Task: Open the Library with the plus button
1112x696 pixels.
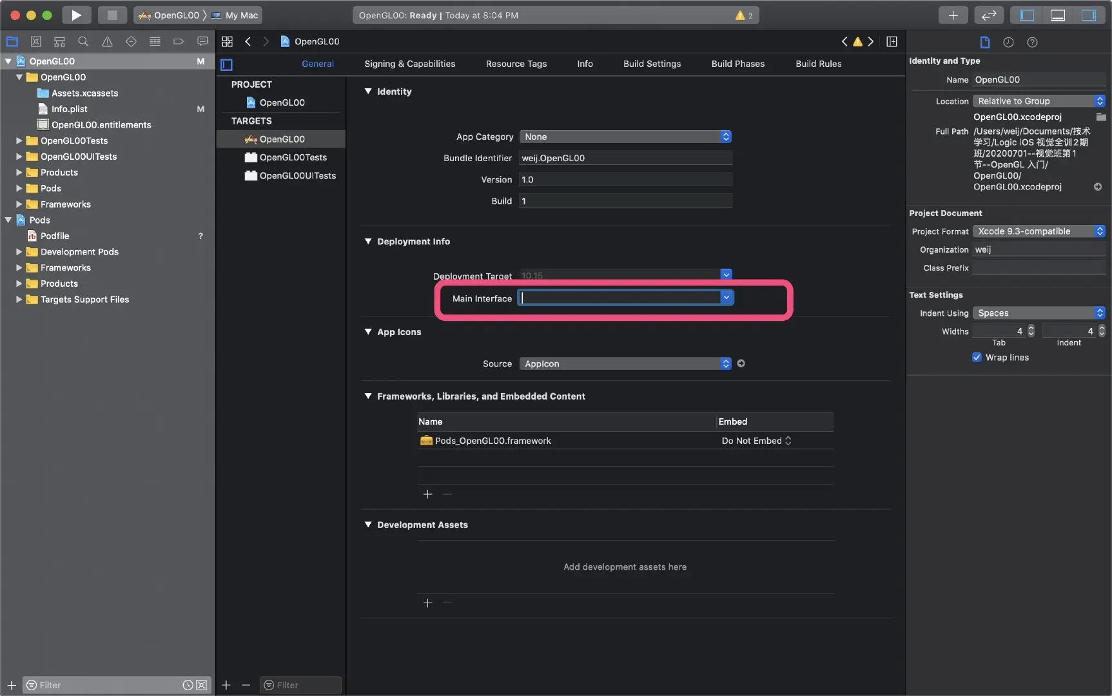Action: (953, 15)
